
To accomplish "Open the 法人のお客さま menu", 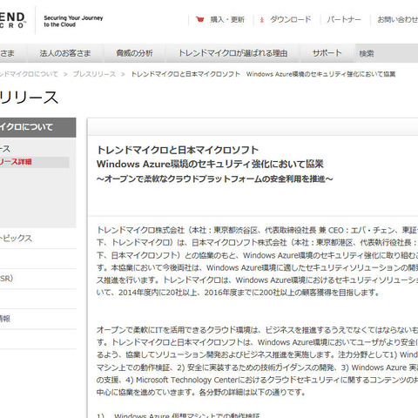I will click(65, 53).
